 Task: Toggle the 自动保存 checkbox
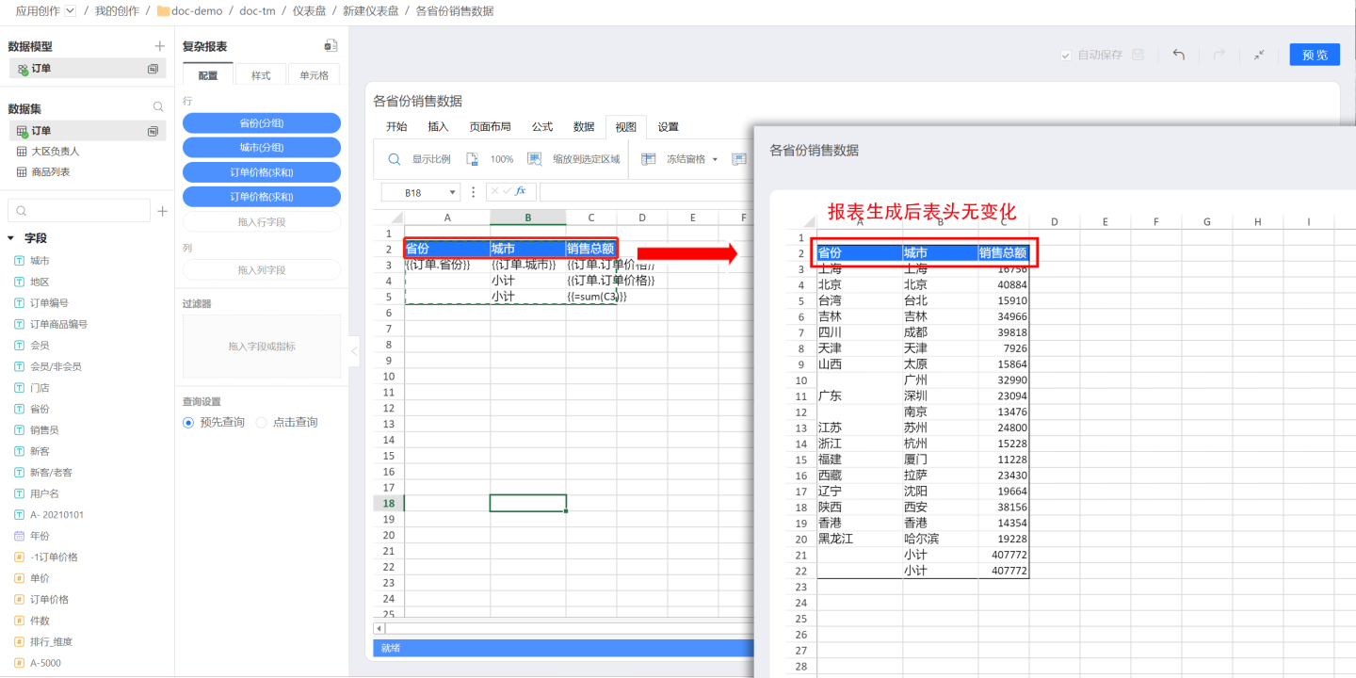1066,56
